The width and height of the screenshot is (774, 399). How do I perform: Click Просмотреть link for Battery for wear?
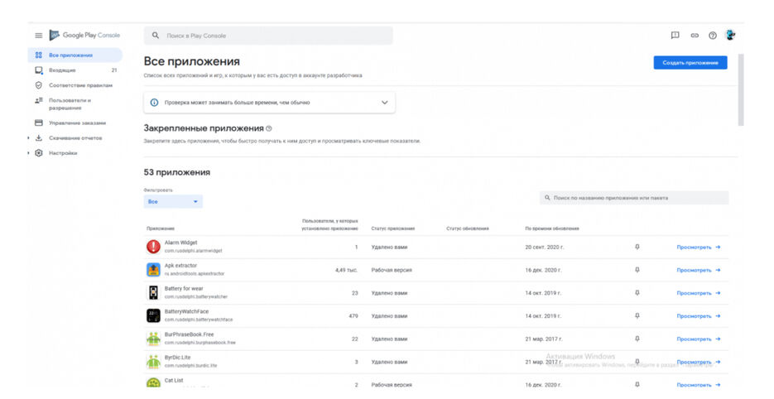[698, 293]
